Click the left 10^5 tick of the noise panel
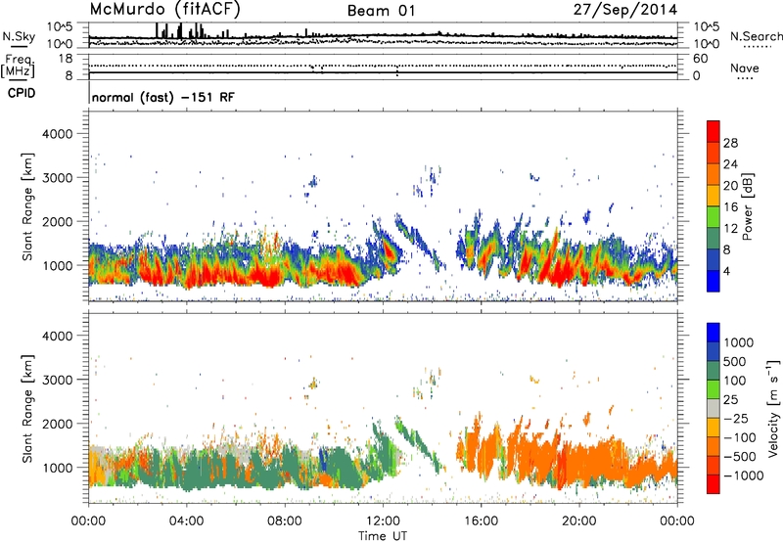This screenshot has height=542, width=783. [x=60, y=26]
